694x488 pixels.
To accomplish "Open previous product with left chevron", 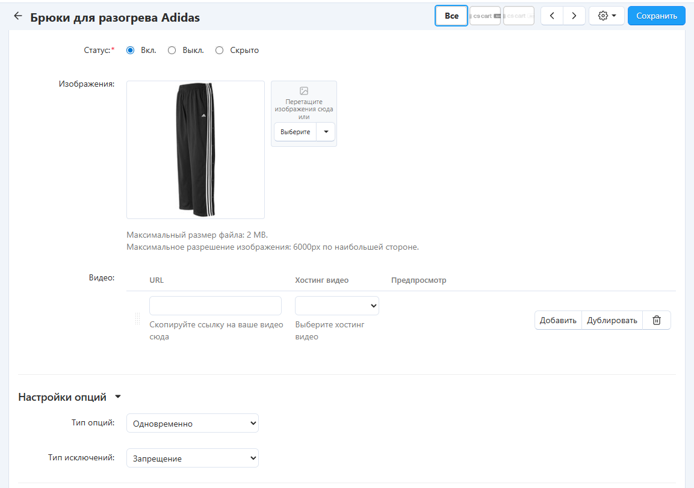I will pyautogui.click(x=552, y=16).
